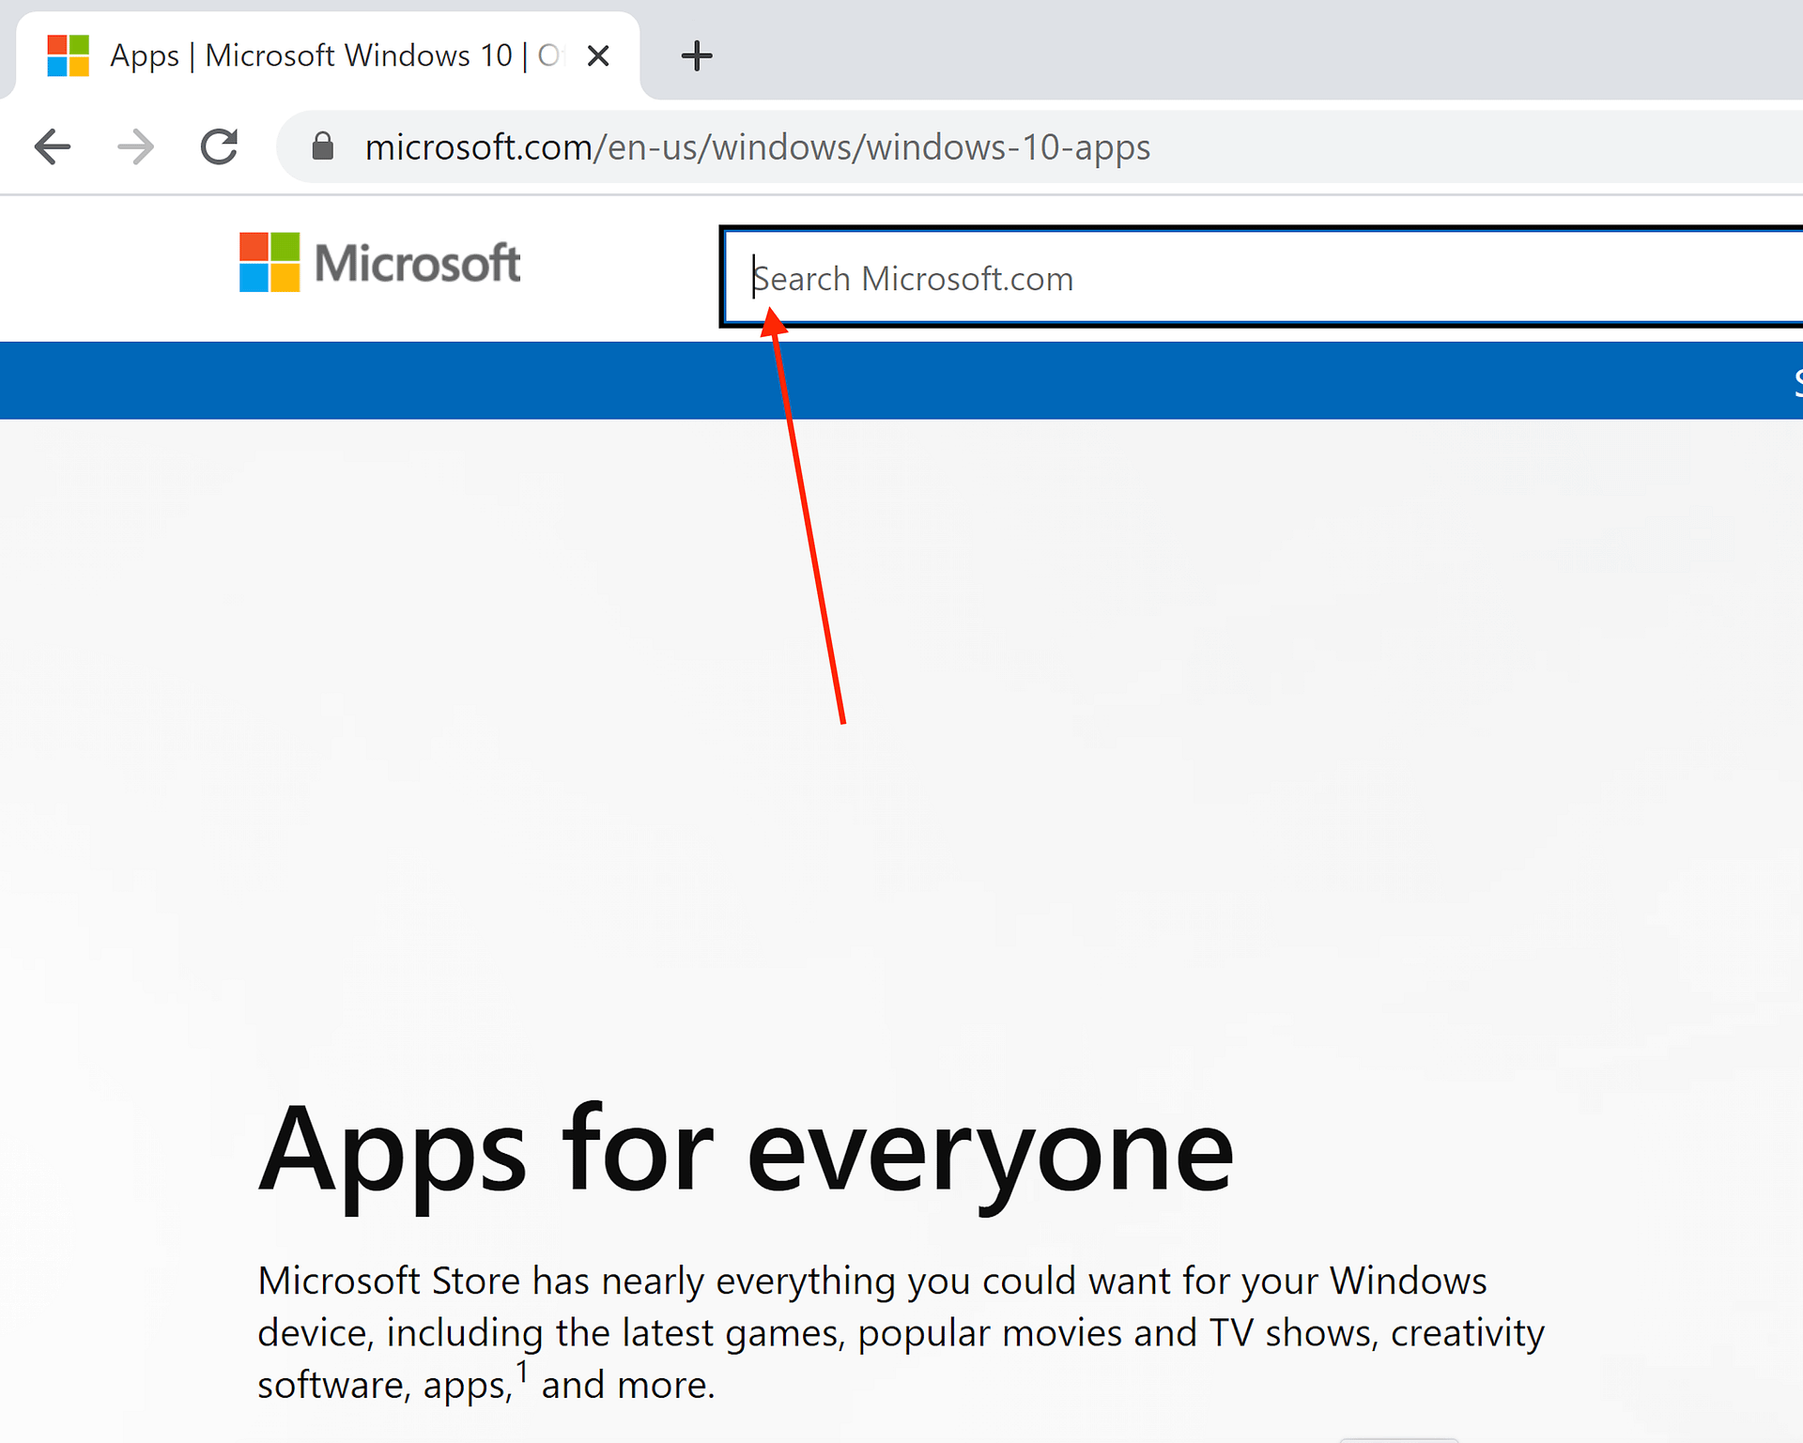The height and width of the screenshot is (1443, 1803).
Task: Click the address bar URL text
Action: [x=757, y=147]
